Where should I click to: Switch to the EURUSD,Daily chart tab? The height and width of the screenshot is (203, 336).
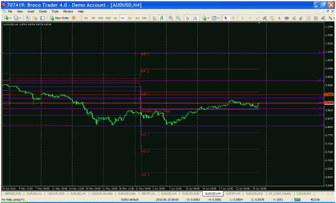click(127, 193)
